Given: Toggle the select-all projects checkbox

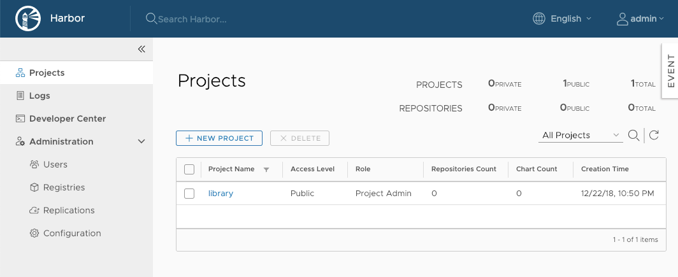Looking at the screenshot, I should (189, 169).
